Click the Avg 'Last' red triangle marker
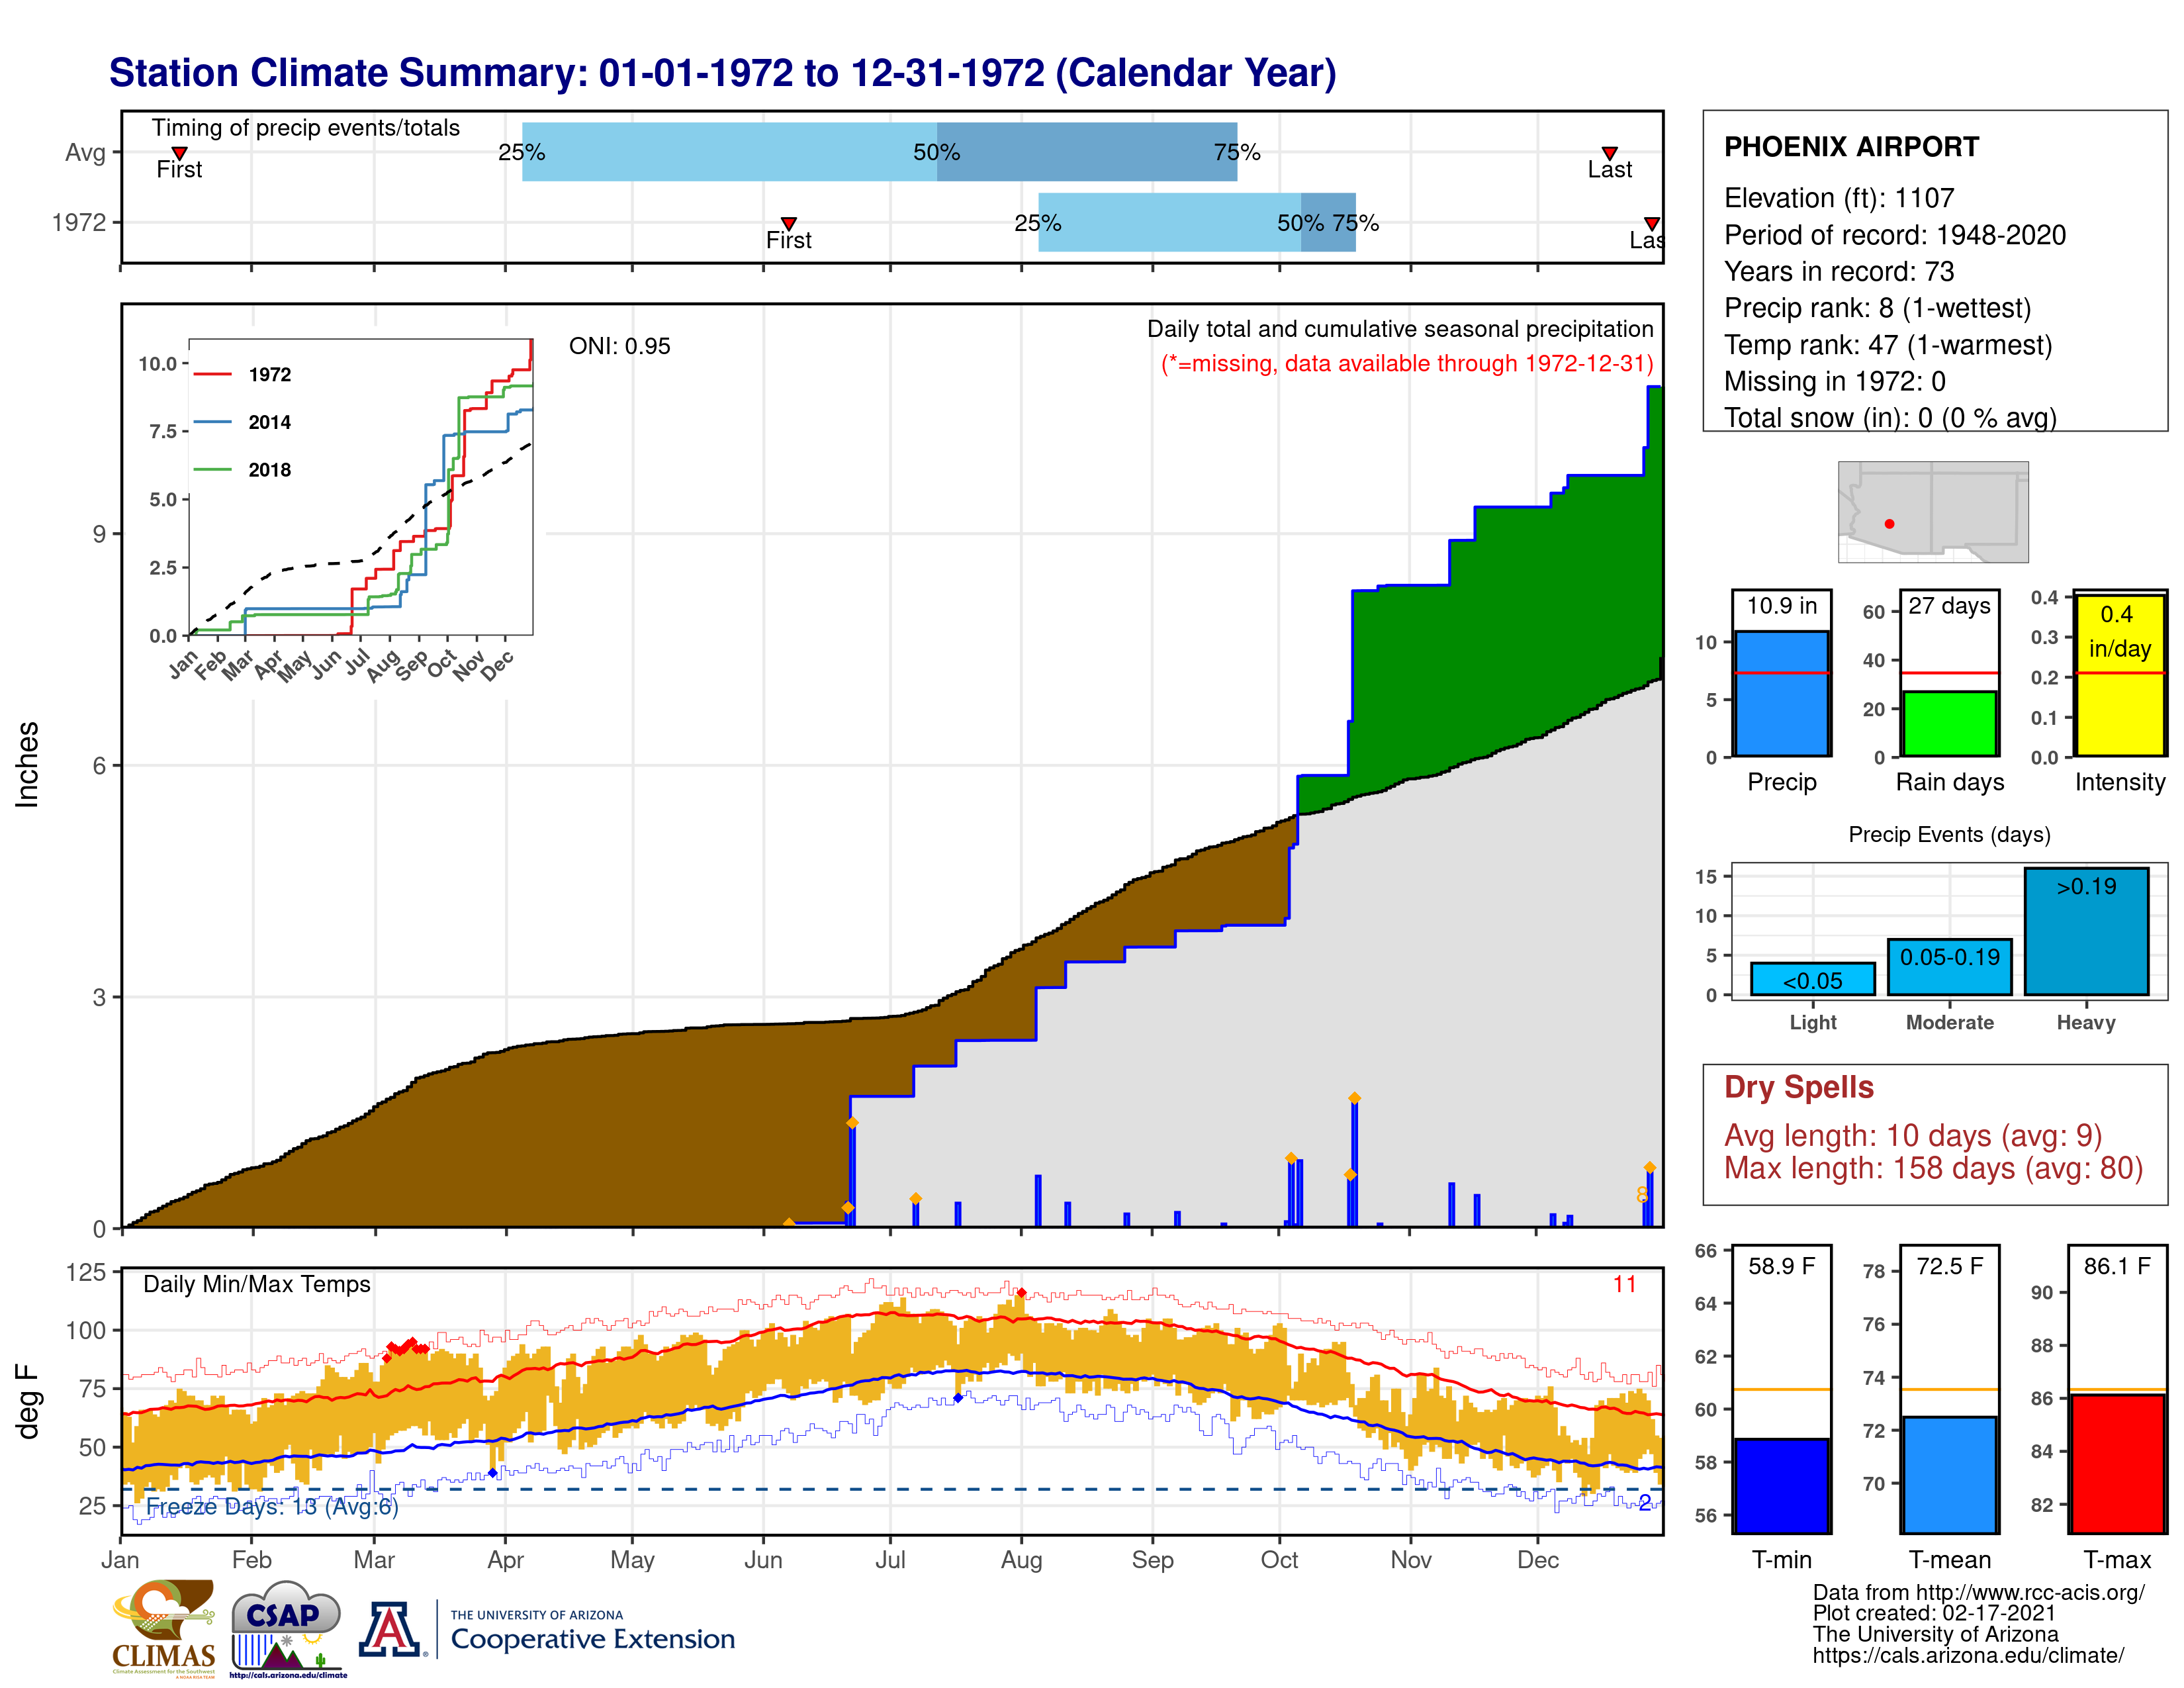Image resolution: width=2184 pixels, height=1688 pixels. click(x=1610, y=153)
